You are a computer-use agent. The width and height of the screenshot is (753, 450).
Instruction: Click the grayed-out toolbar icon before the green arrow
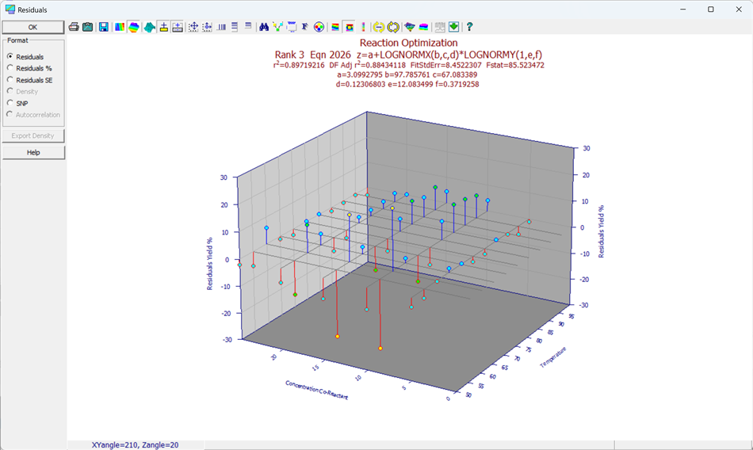point(439,27)
